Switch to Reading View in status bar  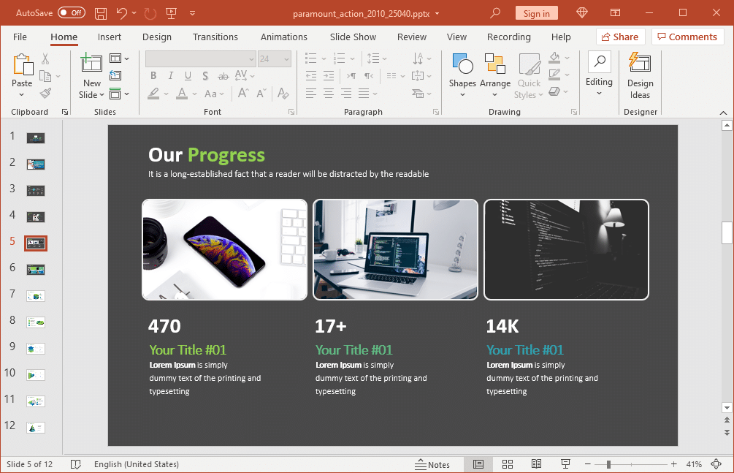[x=536, y=464]
